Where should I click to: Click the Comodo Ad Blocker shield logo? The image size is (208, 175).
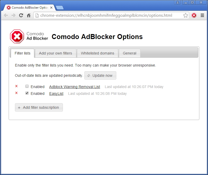coord(17,36)
